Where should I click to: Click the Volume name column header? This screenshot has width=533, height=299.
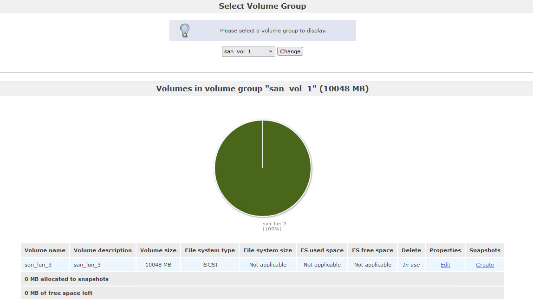[x=45, y=250]
